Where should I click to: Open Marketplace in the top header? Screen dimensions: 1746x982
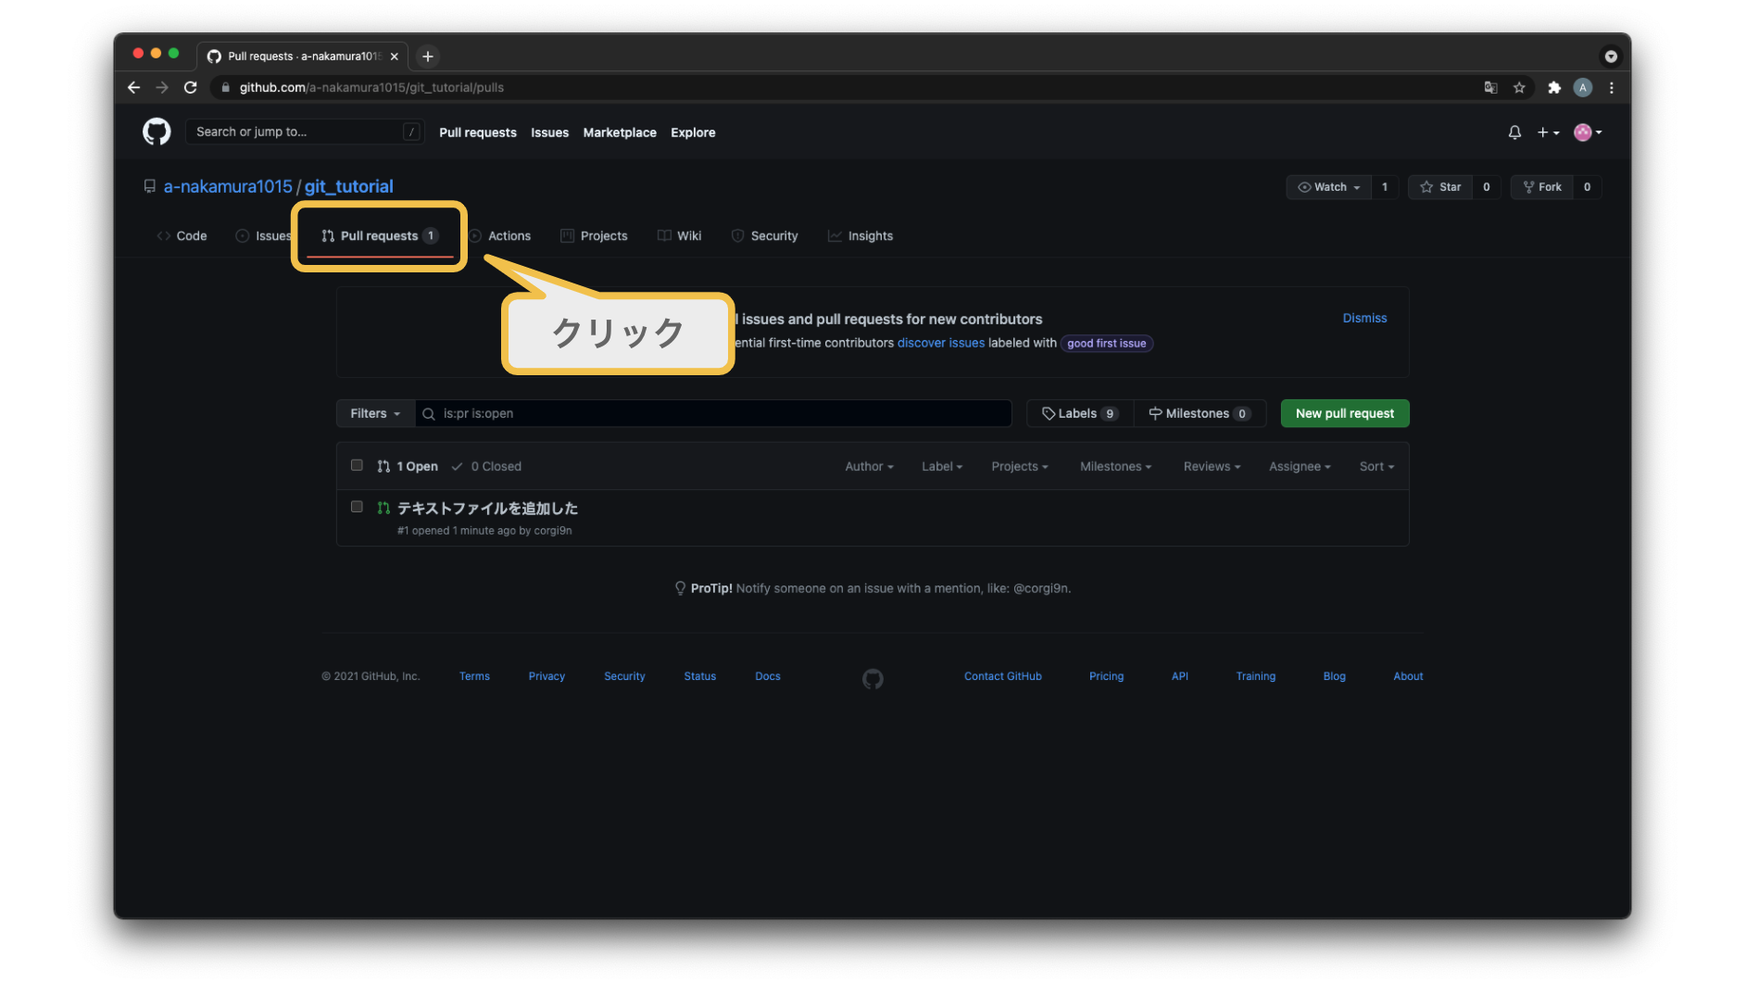click(x=620, y=132)
